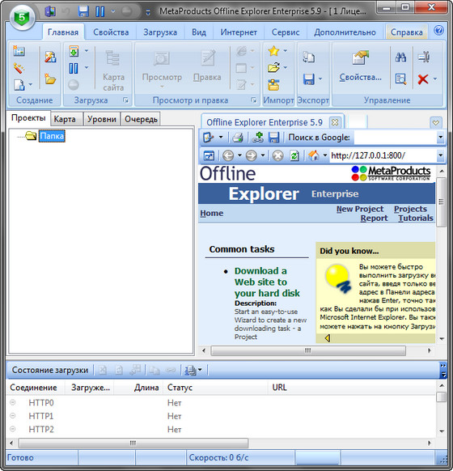Click the favorites star icon in Импорт group

pyautogui.click(x=273, y=51)
